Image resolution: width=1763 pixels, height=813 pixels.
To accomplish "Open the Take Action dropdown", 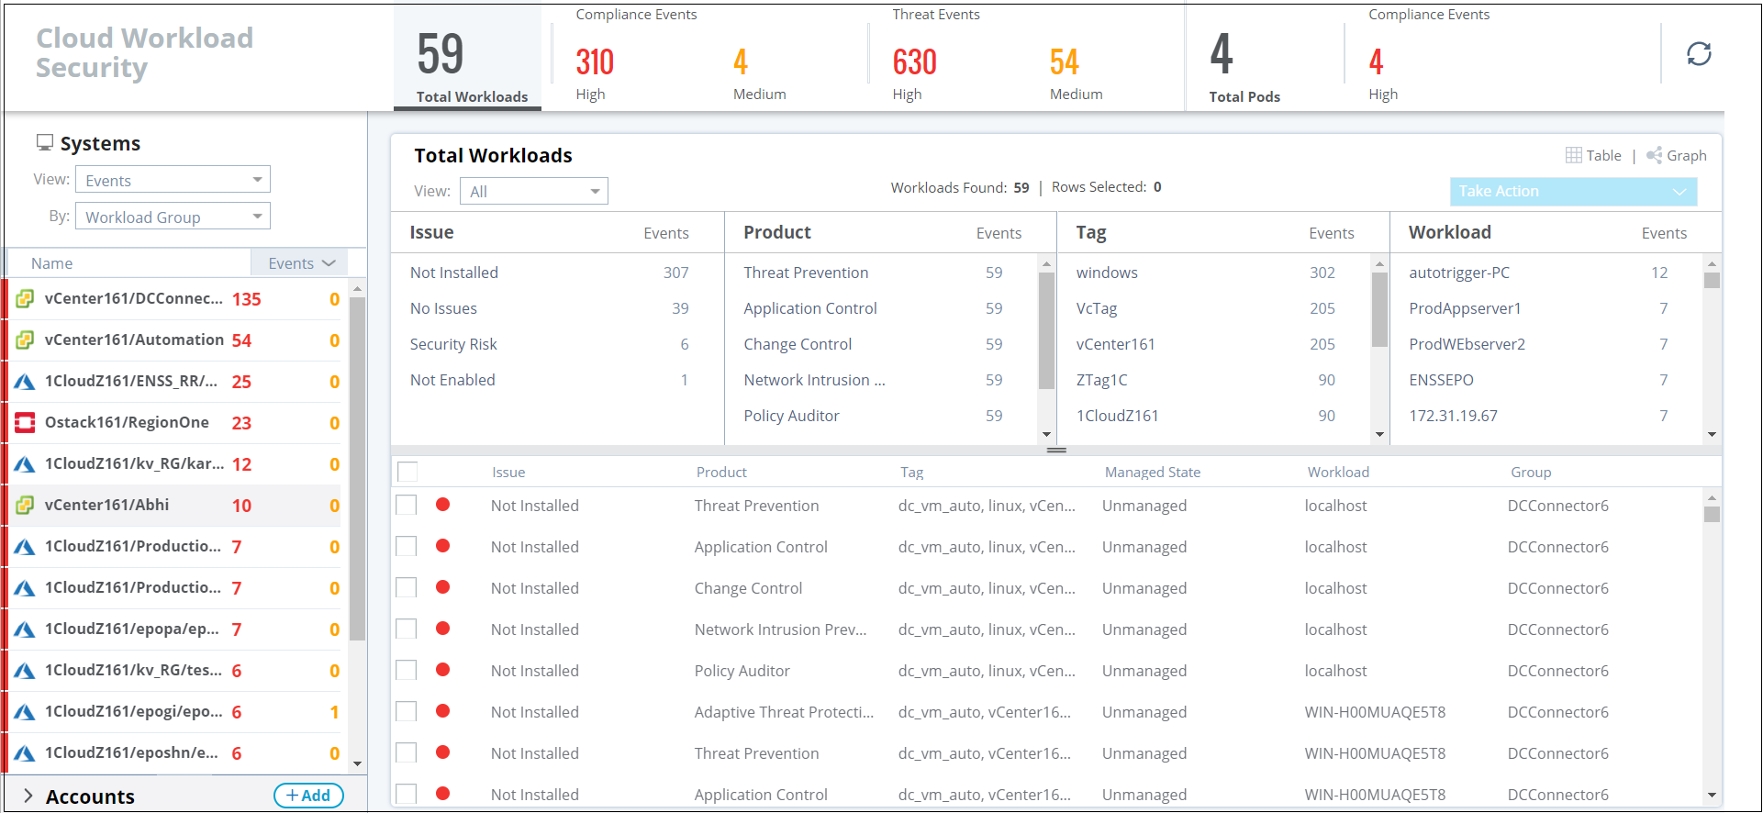I will point(1573,191).
